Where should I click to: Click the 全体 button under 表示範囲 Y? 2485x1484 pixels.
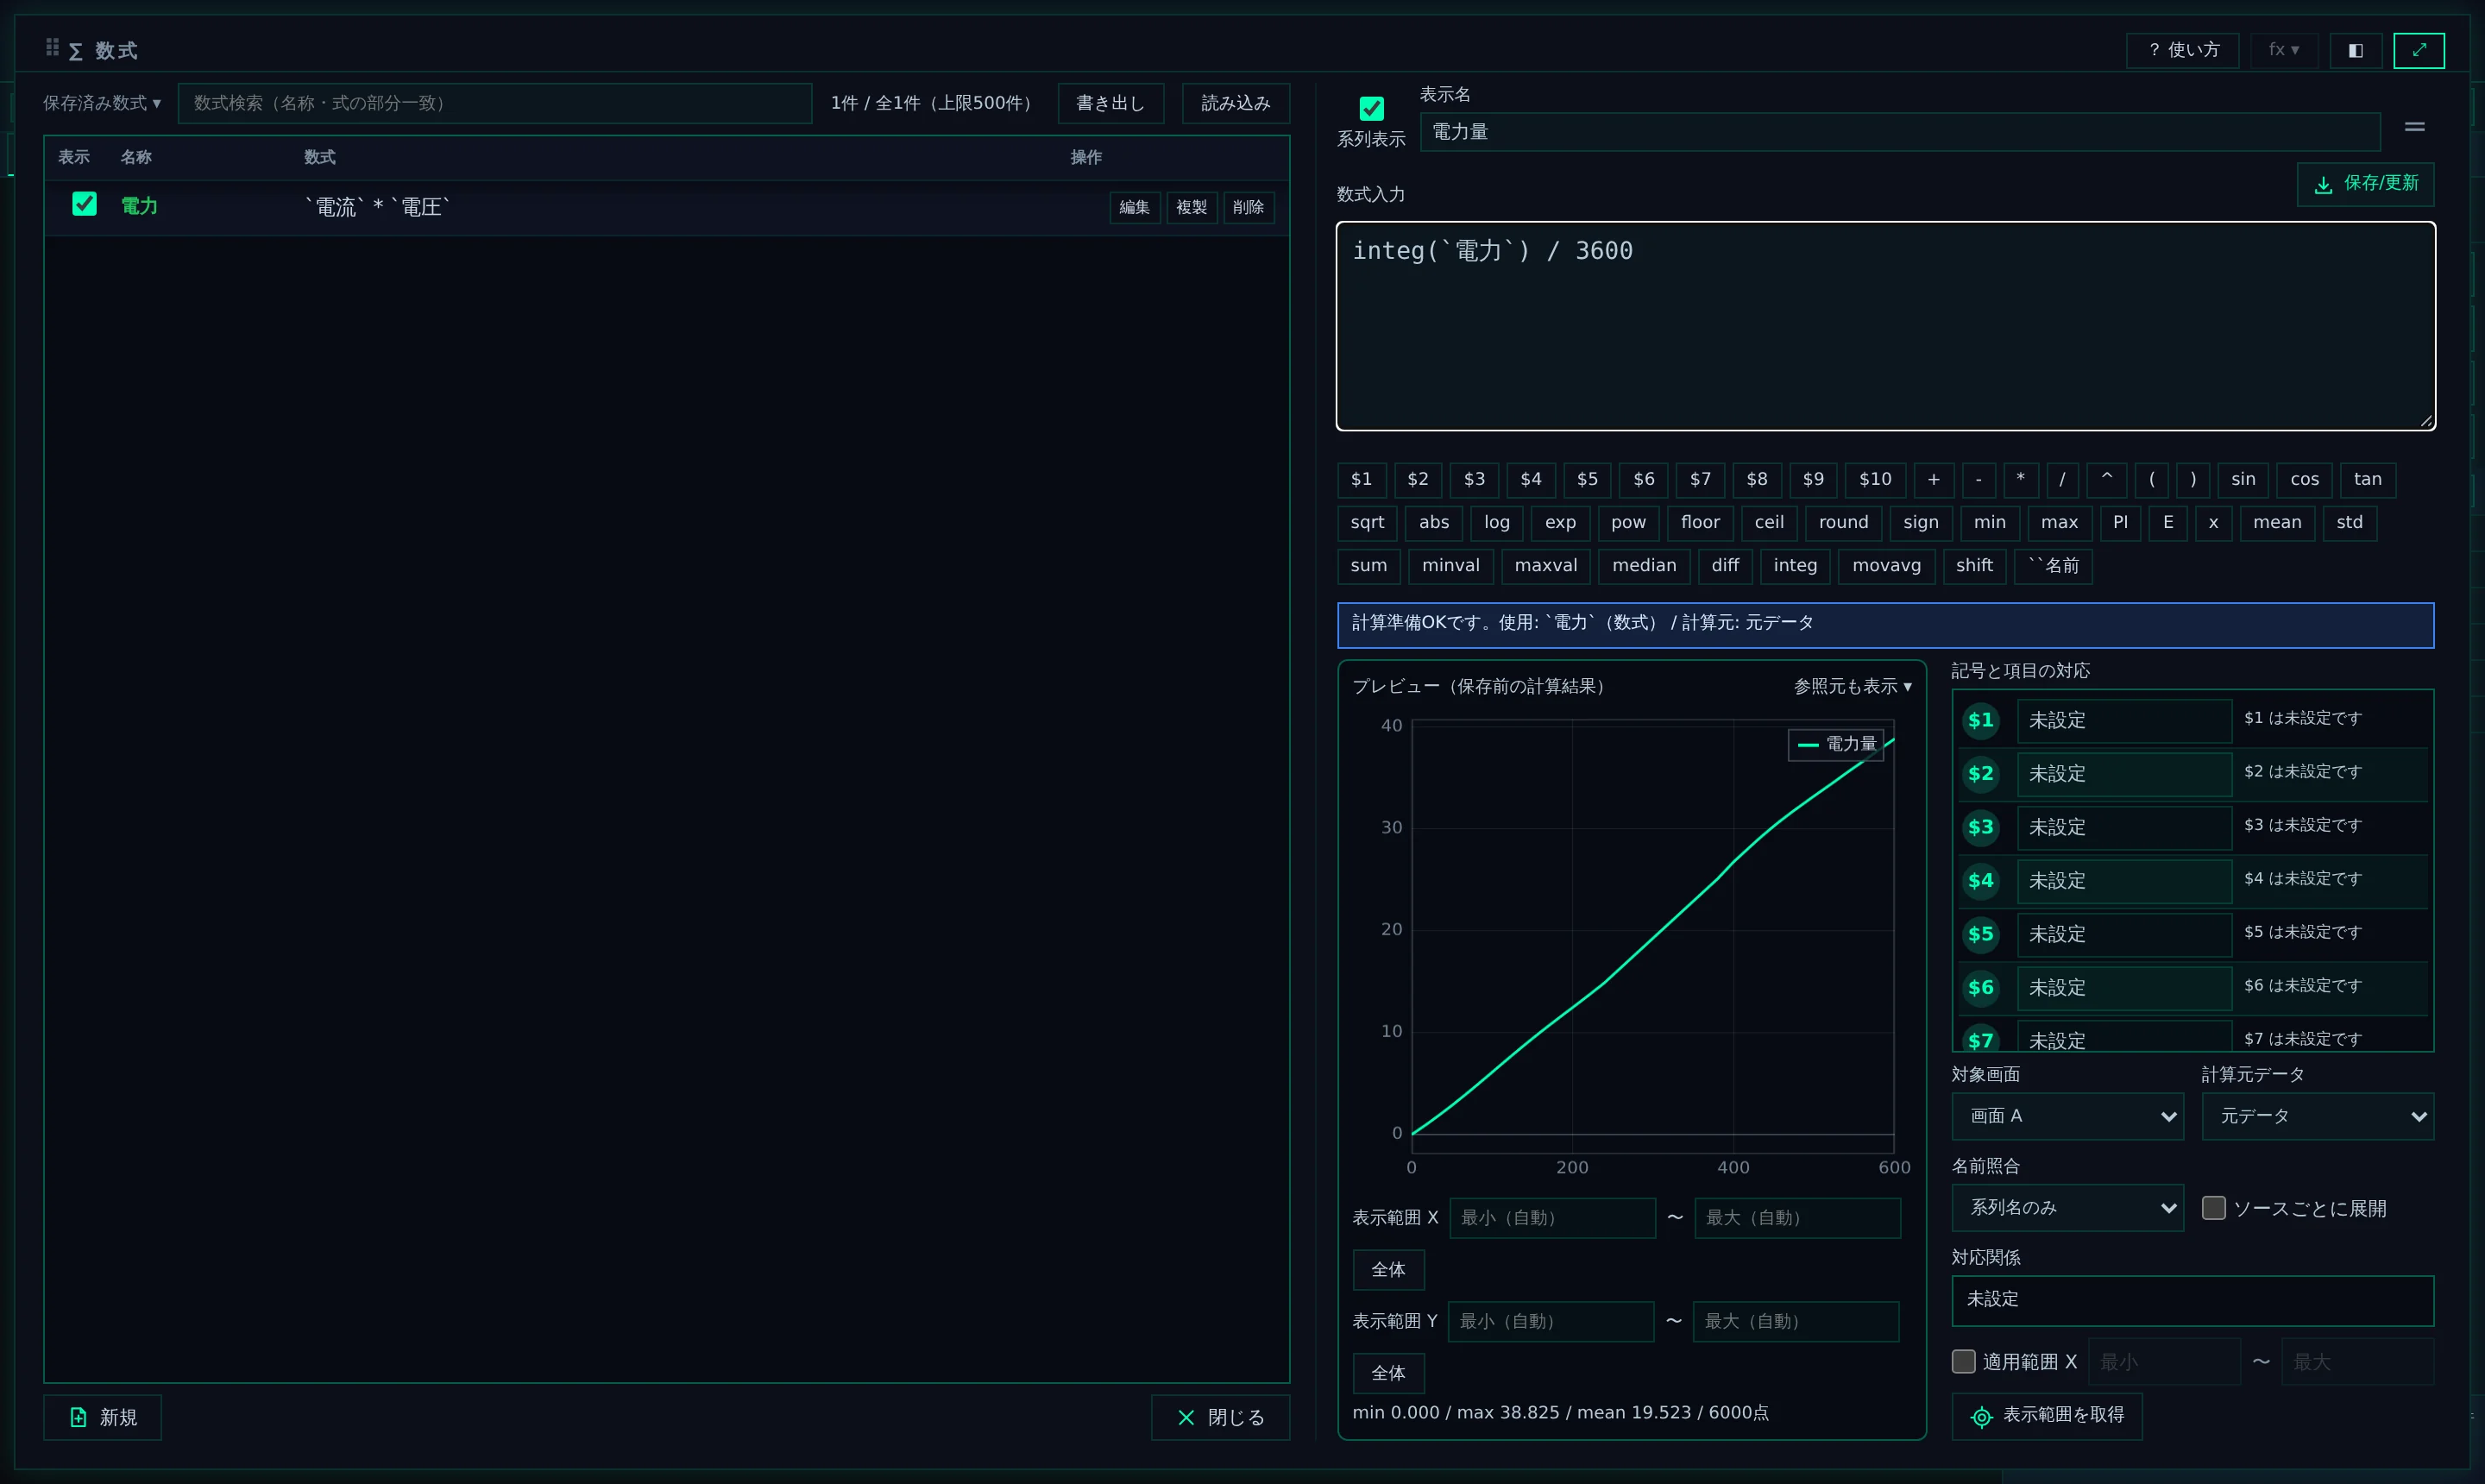tap(1388, 1373)
